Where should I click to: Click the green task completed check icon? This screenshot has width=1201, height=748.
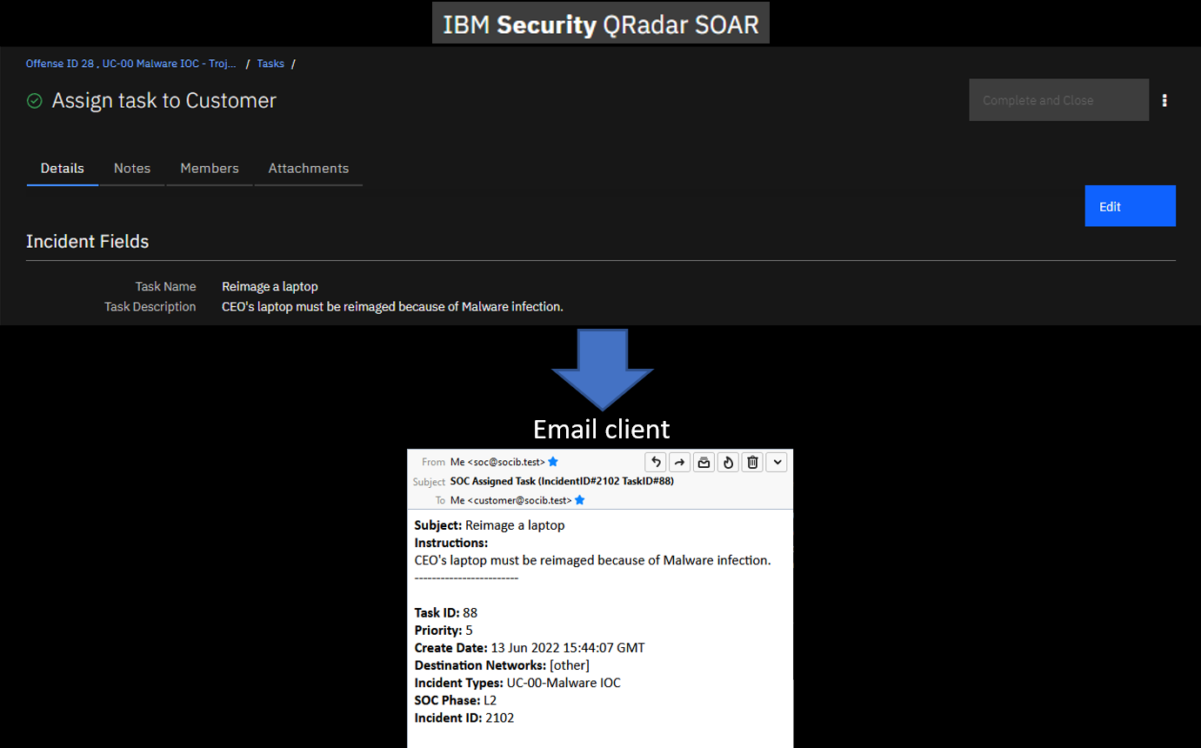pyautogui.click(x=34, y=101)
